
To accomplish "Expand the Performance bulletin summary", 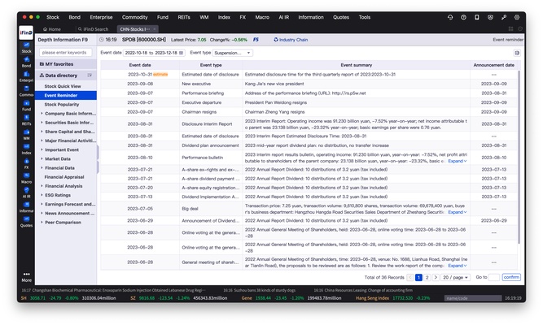I will click(458, 161).
